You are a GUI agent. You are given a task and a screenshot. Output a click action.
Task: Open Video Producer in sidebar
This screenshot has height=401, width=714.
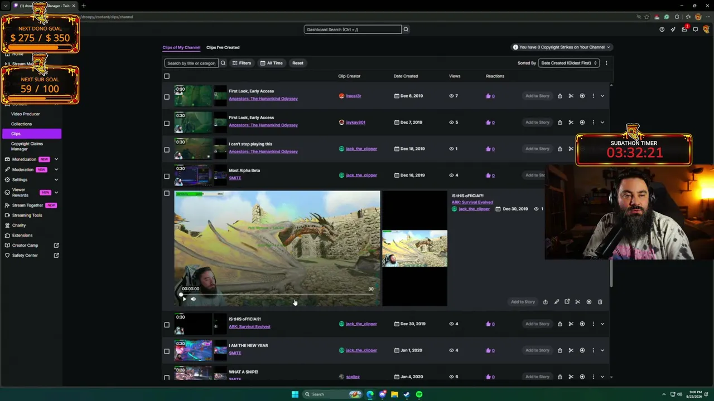pyautogui.click(x=26, y=114)
